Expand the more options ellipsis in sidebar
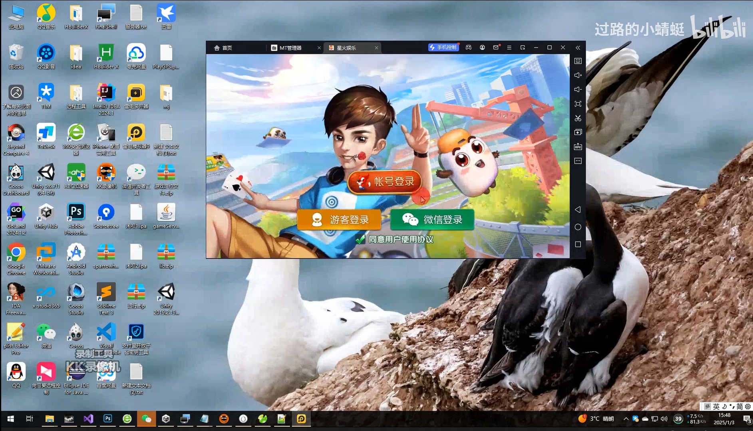This screenshot has height=431, width=753. tap(578, 161)
